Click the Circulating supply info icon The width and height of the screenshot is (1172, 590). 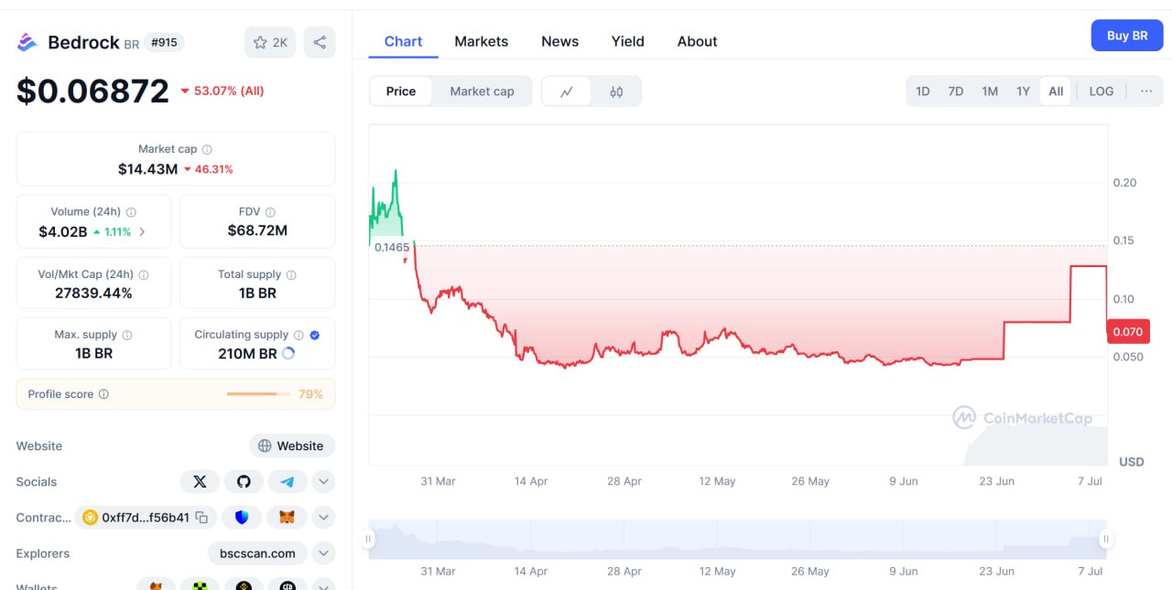pos(298,335)
